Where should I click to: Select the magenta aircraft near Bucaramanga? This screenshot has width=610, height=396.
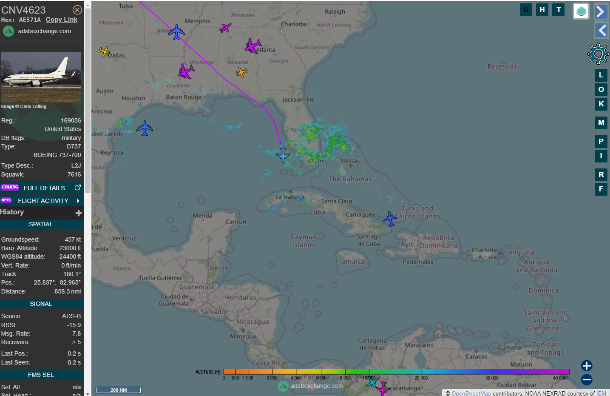pos(383,388)
